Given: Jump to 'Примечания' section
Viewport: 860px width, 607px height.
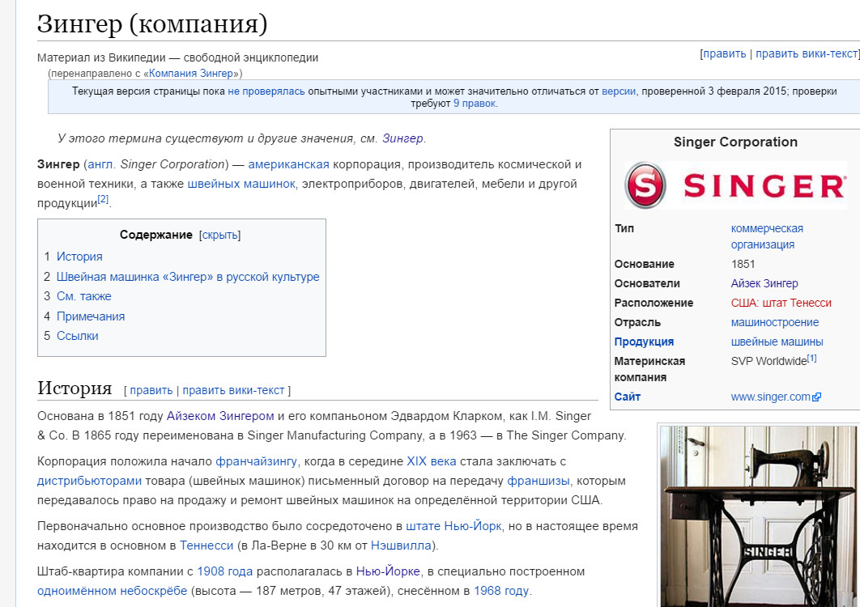Looking at the screenshot, I should click(91, 316).
